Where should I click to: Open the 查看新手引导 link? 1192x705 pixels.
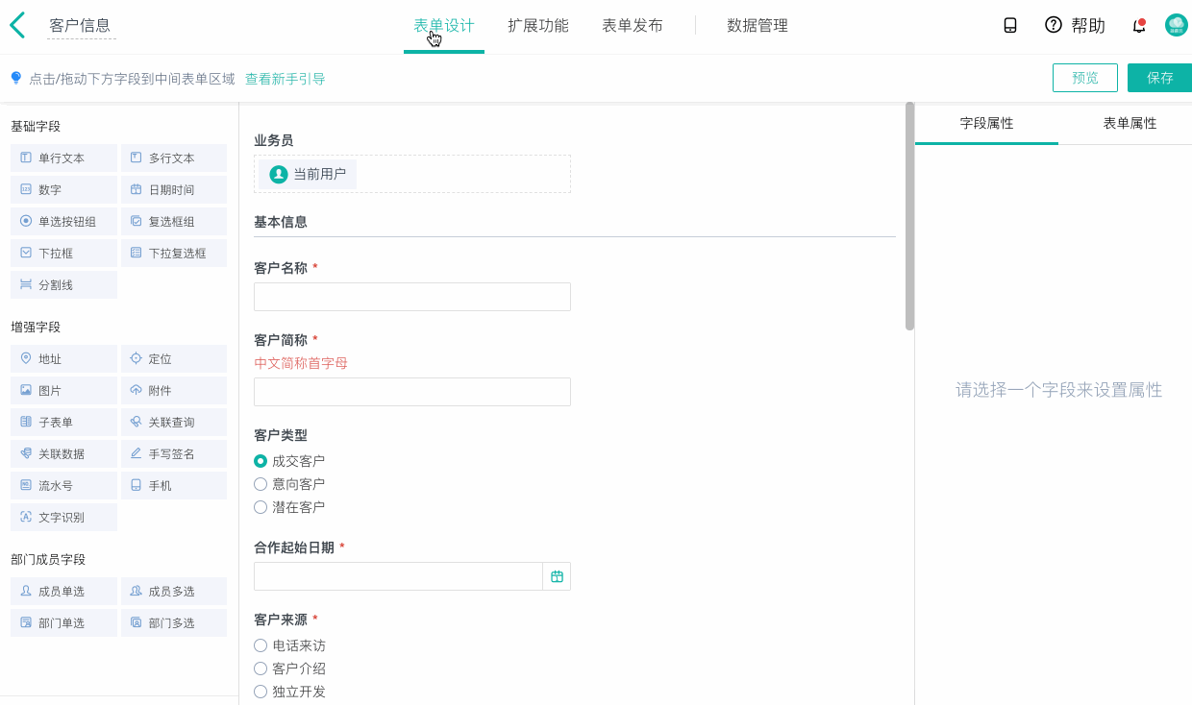285,79
